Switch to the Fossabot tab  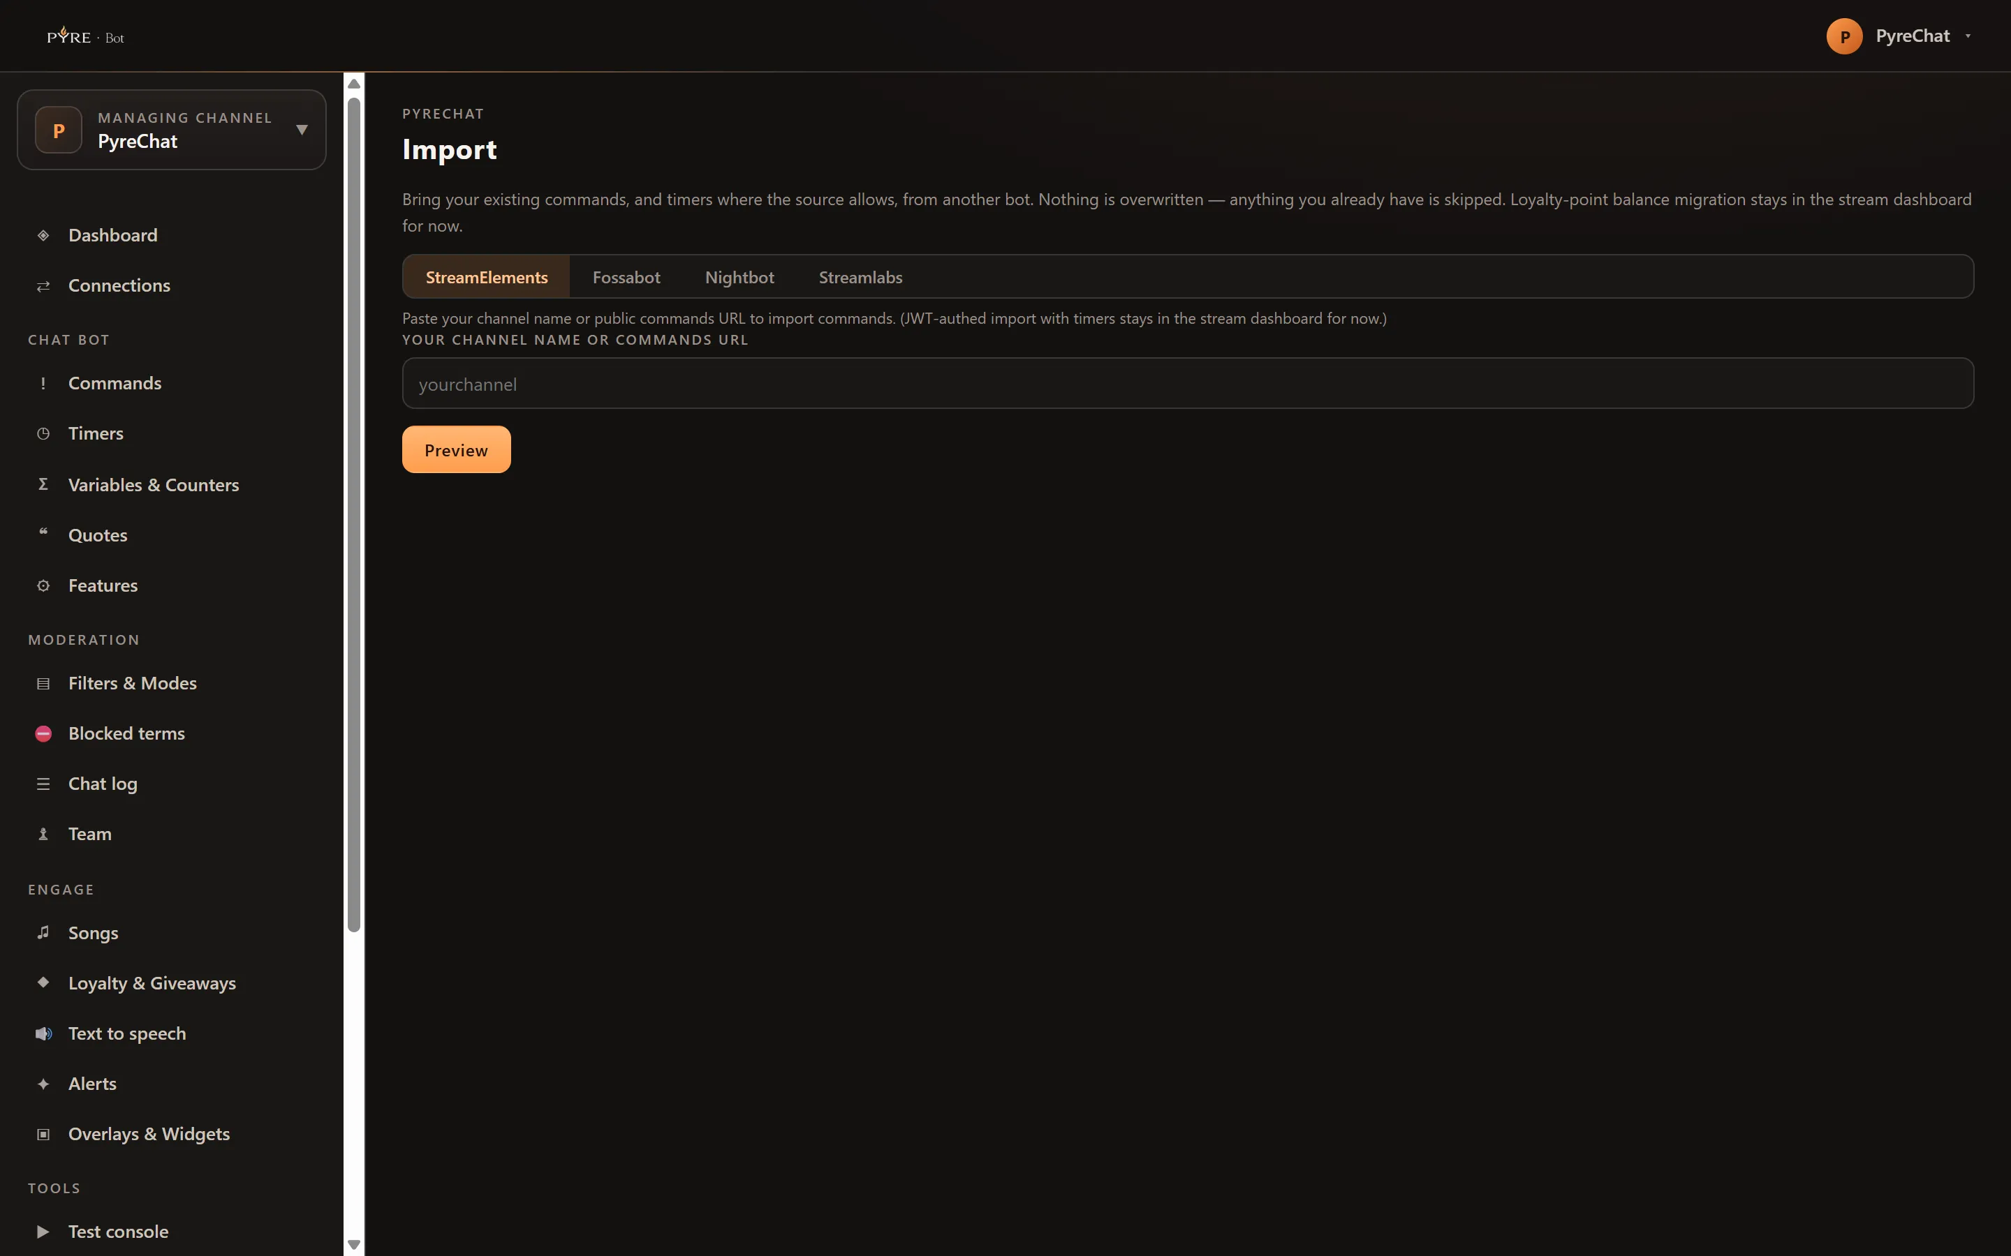tap(626, 278)
